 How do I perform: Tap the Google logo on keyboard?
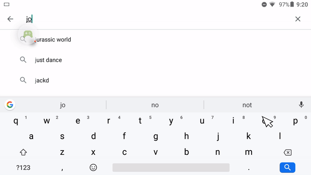click(x=10, y=105)
